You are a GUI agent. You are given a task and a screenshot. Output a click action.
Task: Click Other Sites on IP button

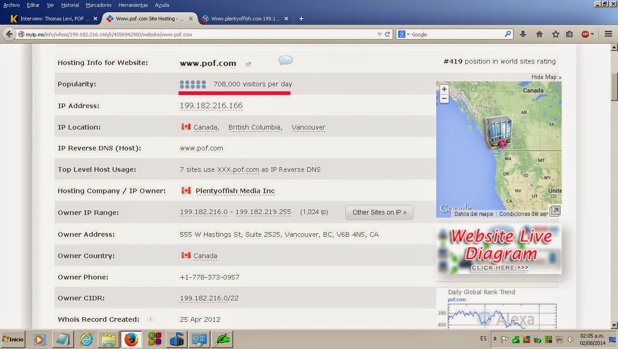click(379, 212)
